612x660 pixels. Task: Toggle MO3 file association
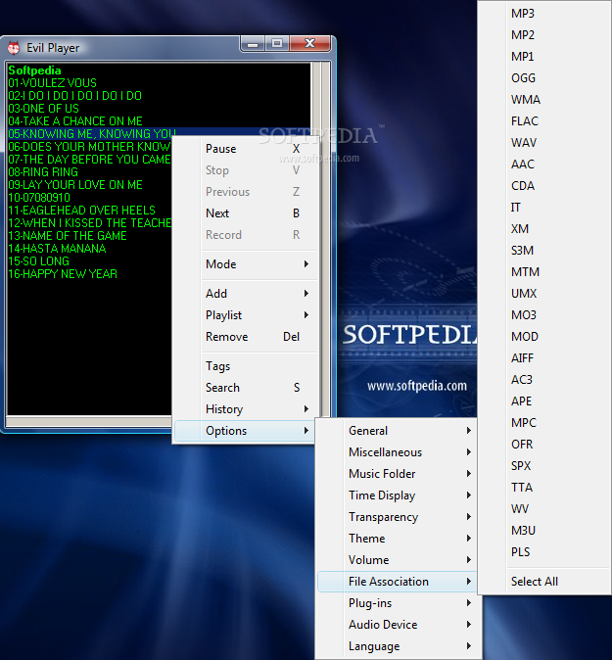(x=544, y=315)
